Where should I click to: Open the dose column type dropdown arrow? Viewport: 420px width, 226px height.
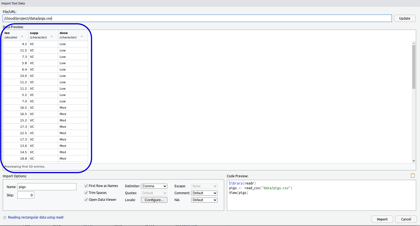pyautogui.click(x=82, y=37)
